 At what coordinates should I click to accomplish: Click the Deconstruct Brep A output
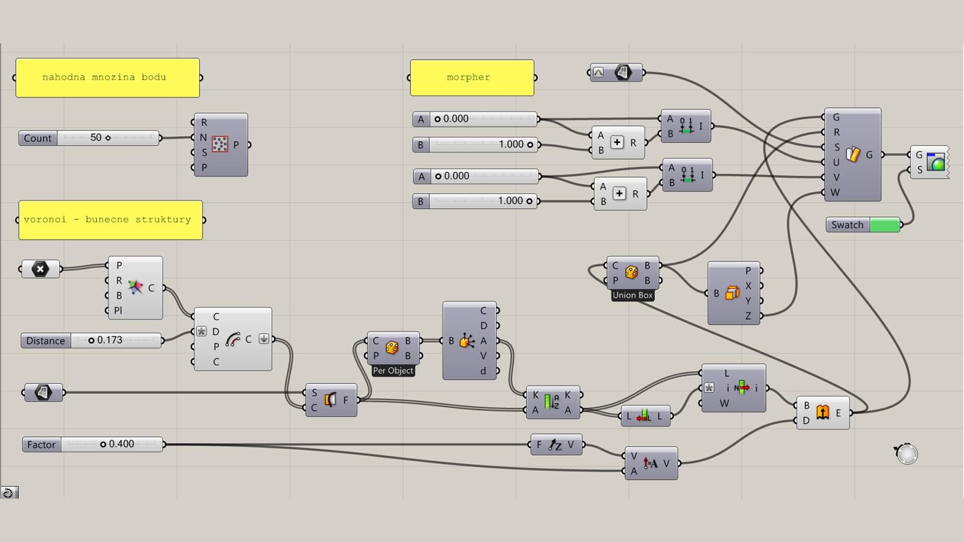483,341
